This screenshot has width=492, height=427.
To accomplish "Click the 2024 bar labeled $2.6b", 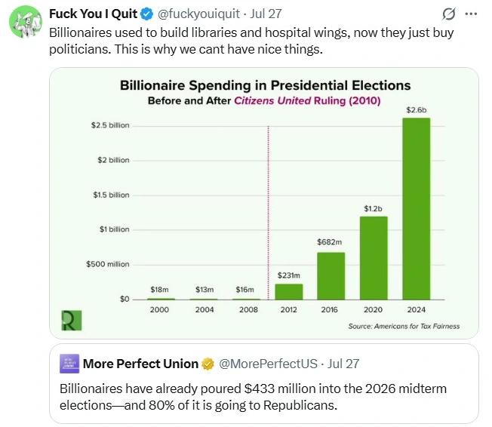I will coord(416,209).
